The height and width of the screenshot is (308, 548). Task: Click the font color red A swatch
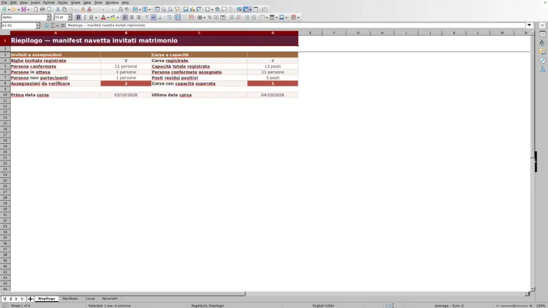click(x=103, y=18)
